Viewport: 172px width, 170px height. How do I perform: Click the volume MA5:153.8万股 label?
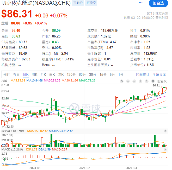pos(37,131)
